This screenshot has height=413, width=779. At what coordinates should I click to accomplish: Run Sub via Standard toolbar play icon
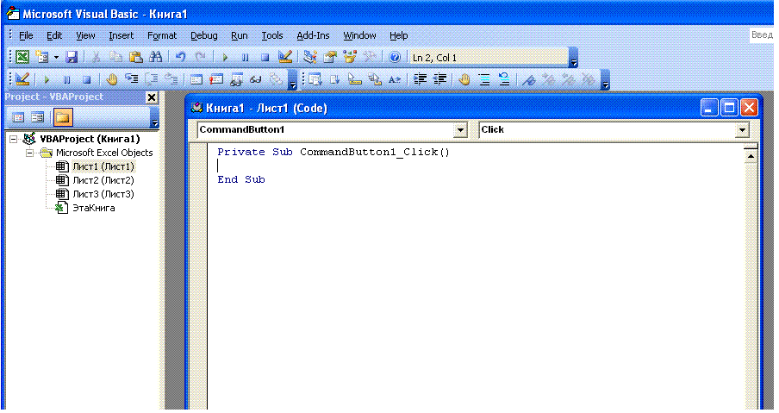(225, 57)
